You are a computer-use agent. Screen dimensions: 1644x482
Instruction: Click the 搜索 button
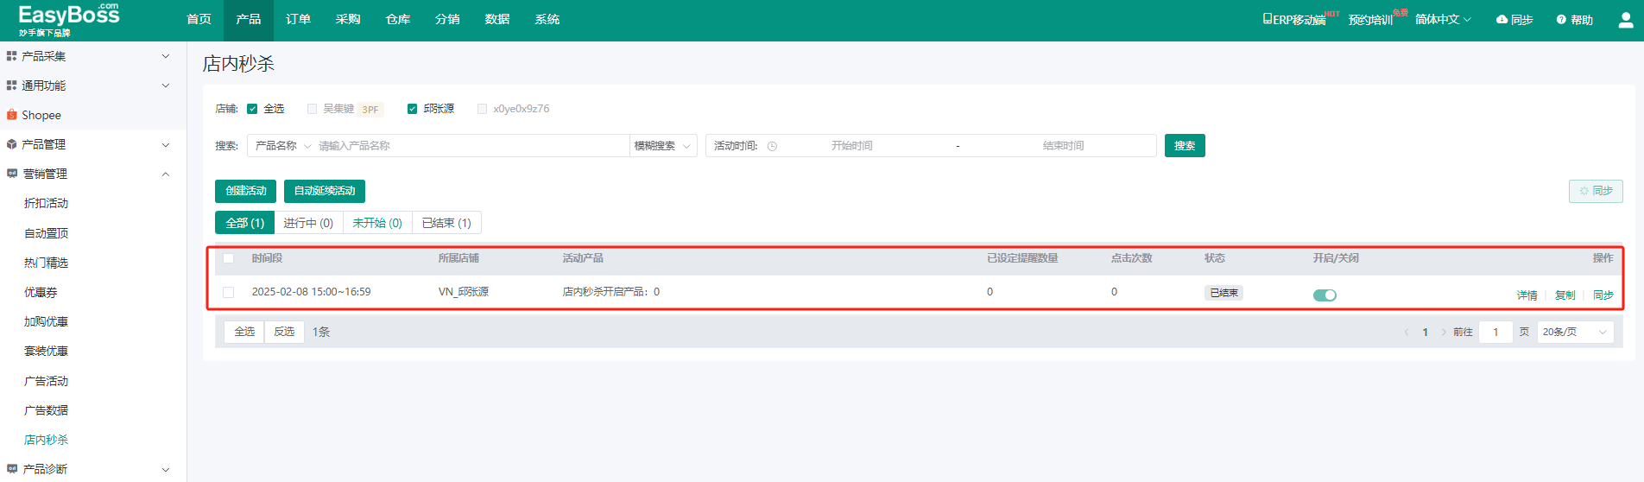pyautogui.click(x=1185, y=146)
